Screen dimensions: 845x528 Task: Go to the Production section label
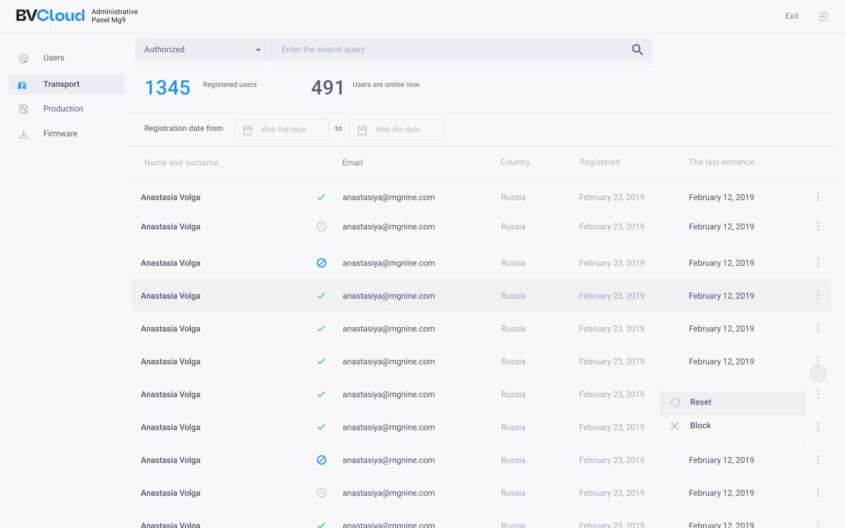63,109
